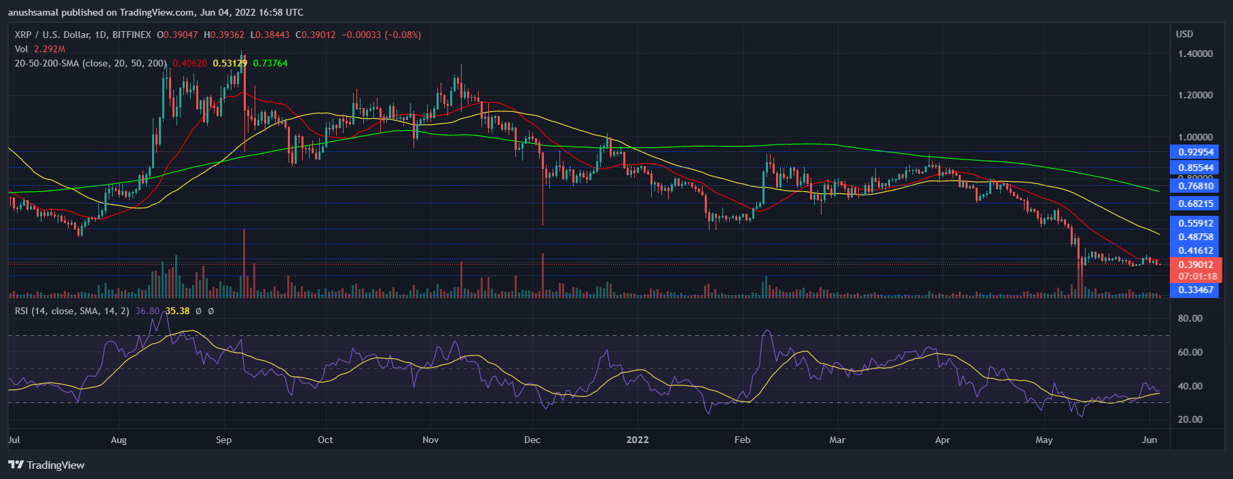Click the Jul label on time axis

14,440
